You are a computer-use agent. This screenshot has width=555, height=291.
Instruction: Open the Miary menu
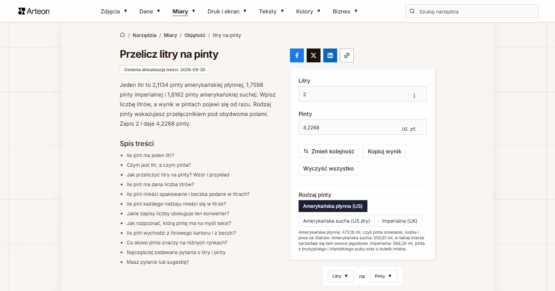(184, 12)
